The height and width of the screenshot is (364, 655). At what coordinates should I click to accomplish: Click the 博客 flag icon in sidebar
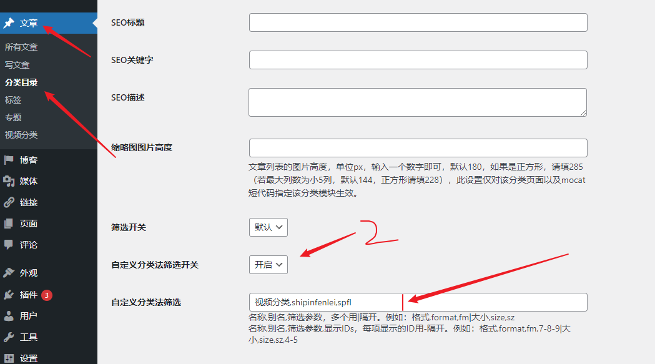point(9,160)
